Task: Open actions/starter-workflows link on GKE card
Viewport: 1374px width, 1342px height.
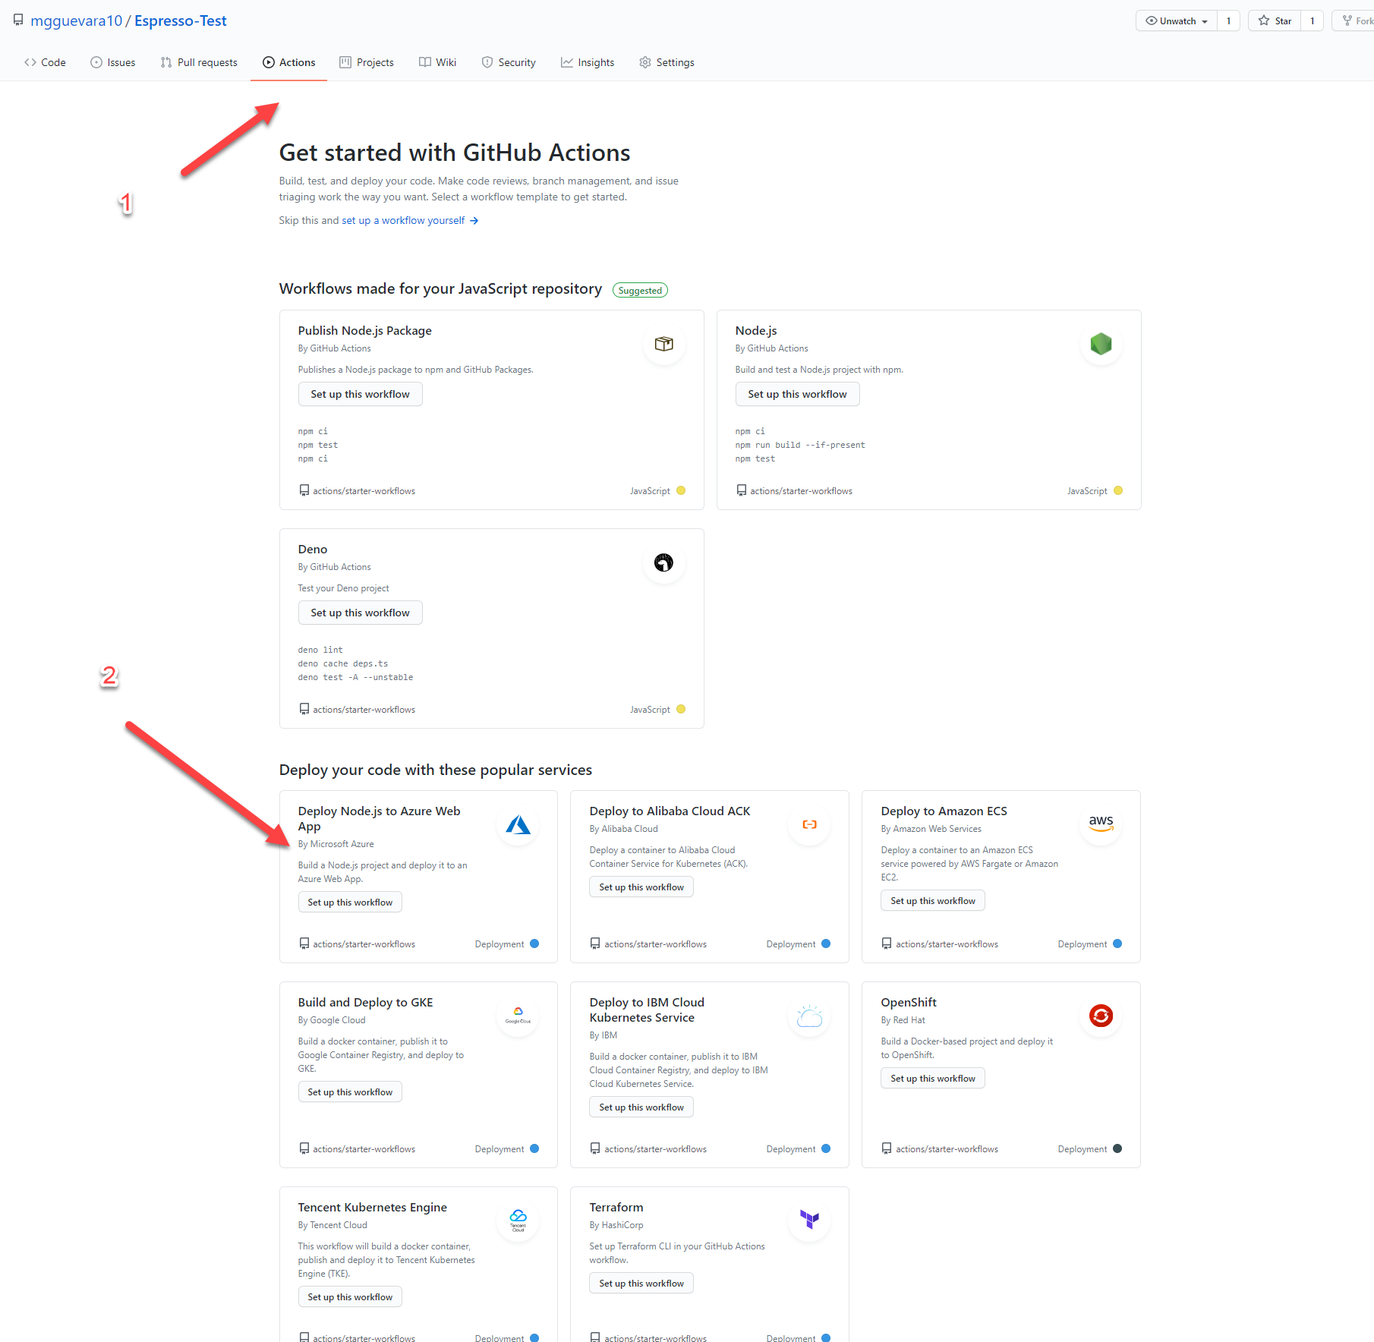Action: pos(364,1149)
